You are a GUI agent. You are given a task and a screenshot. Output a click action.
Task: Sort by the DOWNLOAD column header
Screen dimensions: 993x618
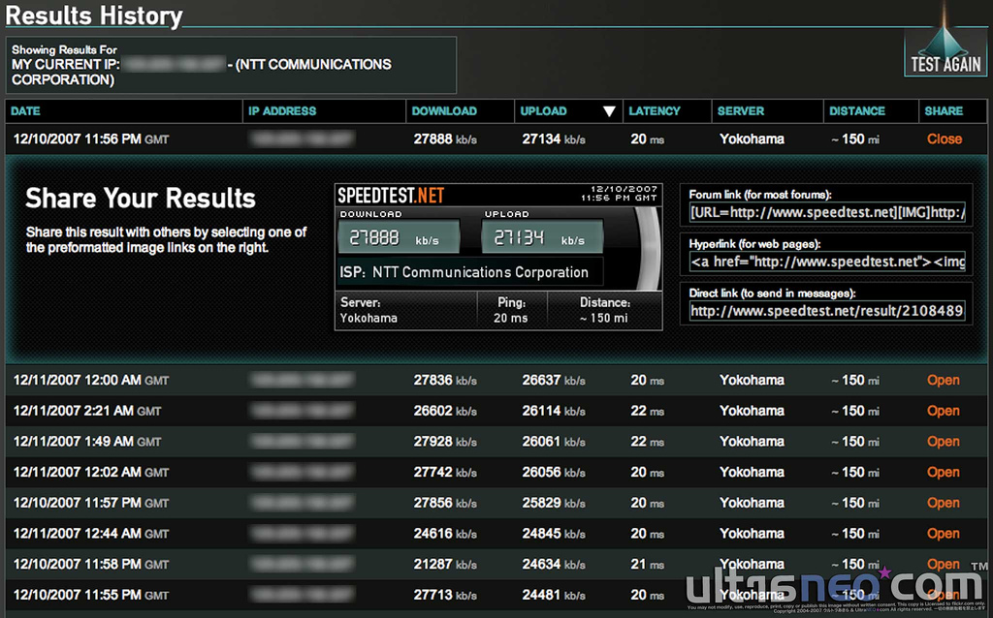tap(444, 111)
